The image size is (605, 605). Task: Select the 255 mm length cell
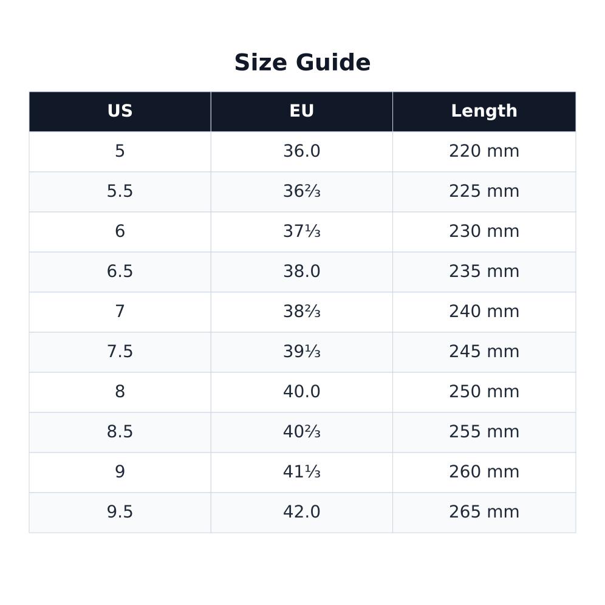pos(484,432)
